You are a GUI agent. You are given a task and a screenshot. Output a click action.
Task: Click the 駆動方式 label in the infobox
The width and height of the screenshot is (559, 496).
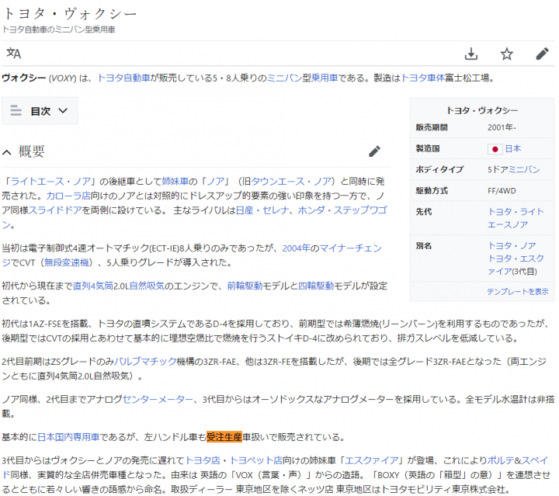[432, 191]
